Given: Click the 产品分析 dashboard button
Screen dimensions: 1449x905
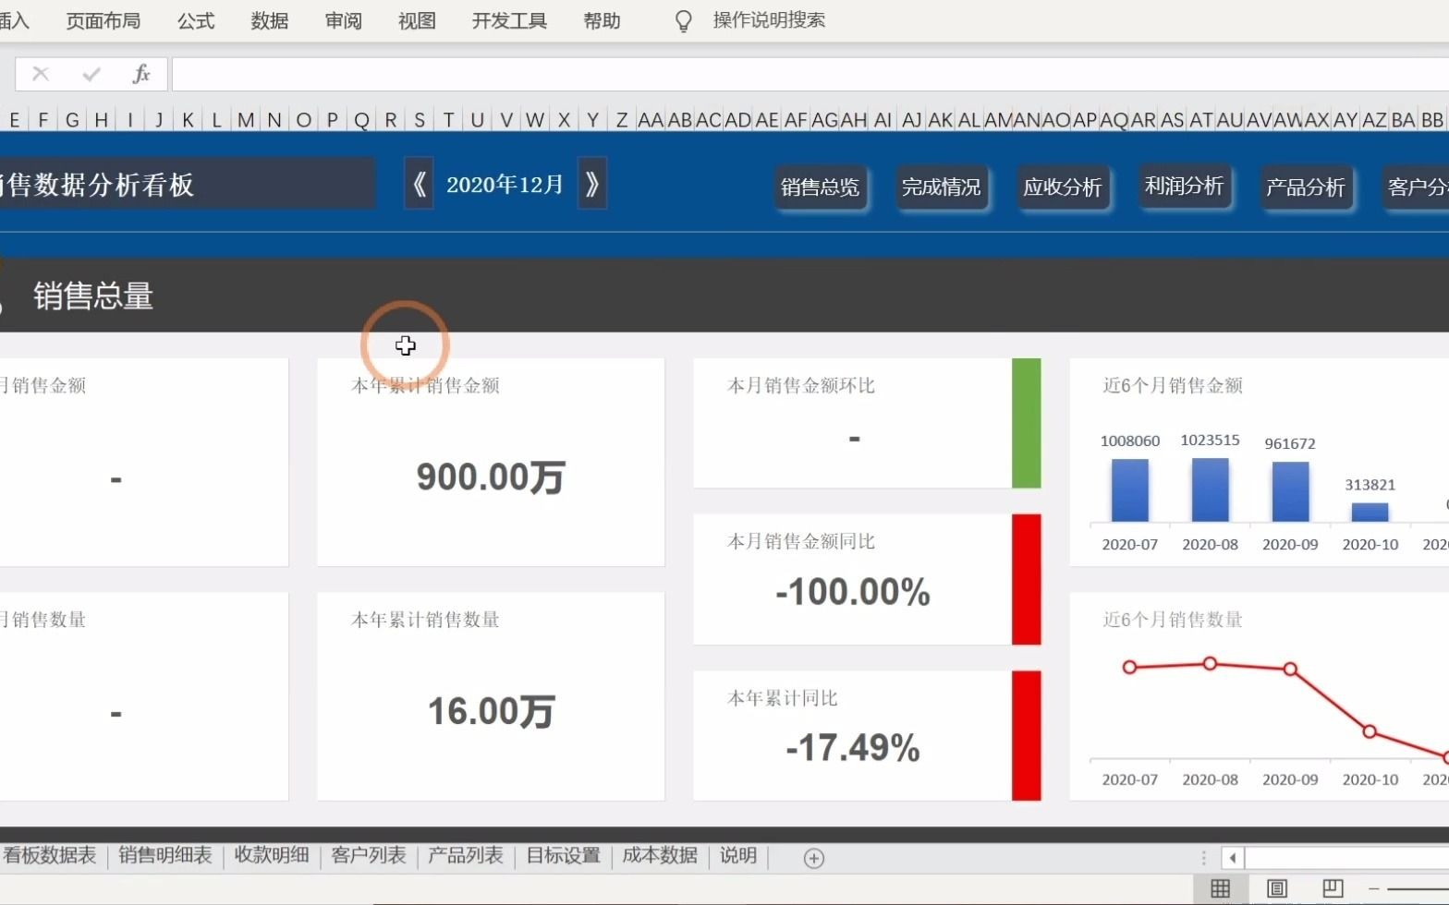Looking at the screenshot, I should click(x=1306, y=187).
